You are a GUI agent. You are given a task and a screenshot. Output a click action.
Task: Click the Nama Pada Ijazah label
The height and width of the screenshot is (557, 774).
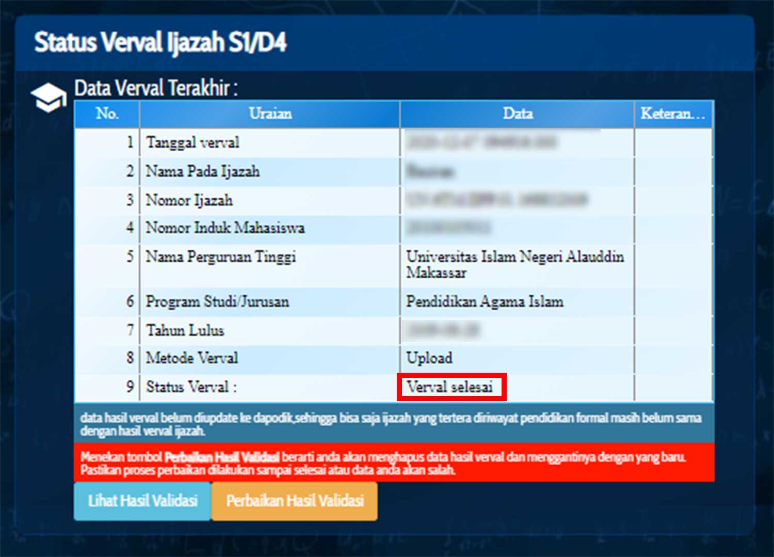pos(203,171)
